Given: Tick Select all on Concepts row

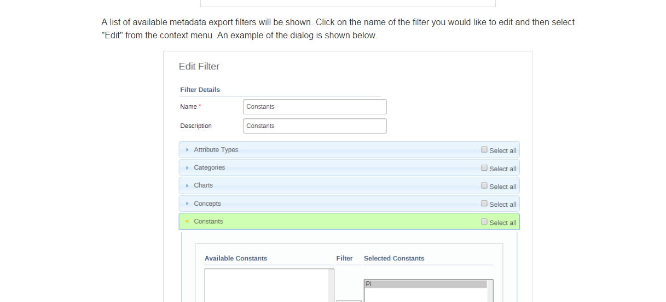Looking at the screenshot, I should click(x=484, y=204).
